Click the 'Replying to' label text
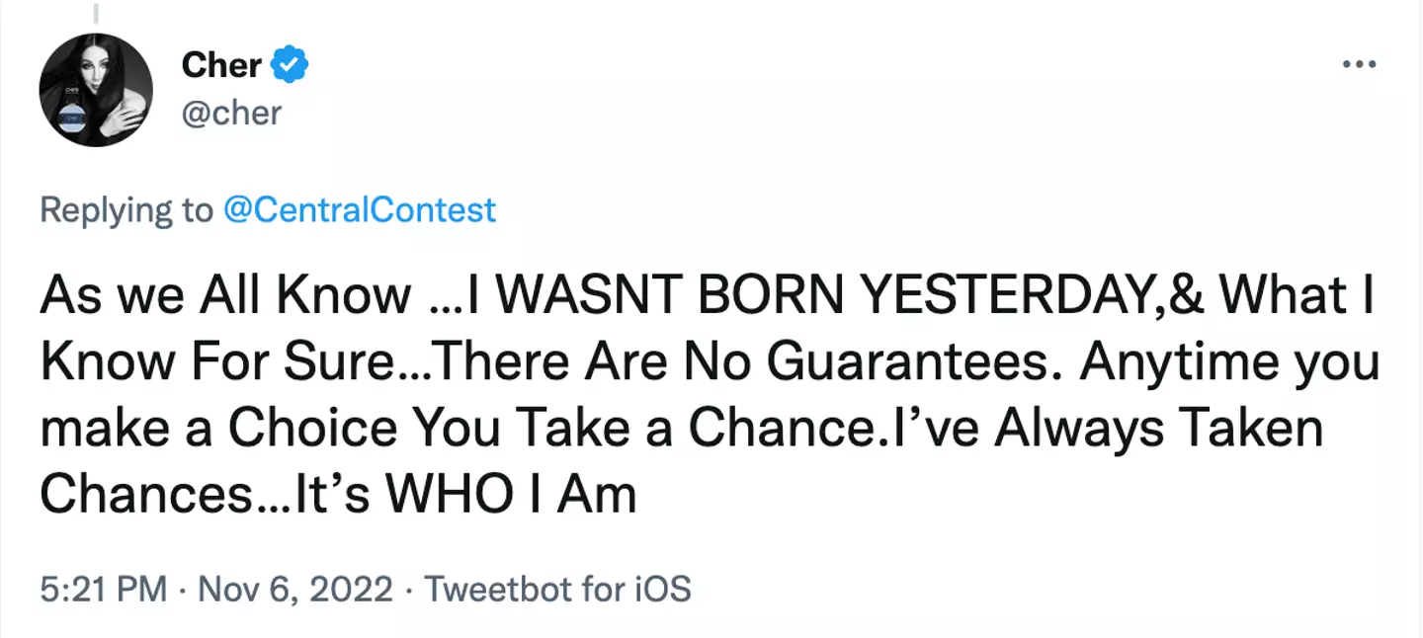The image size is (1423, 638). pyautogui.click(x=126, y=210)
